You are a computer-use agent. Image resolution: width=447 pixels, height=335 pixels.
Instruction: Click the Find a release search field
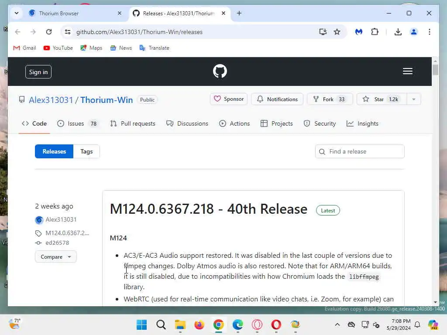point(360,151)
